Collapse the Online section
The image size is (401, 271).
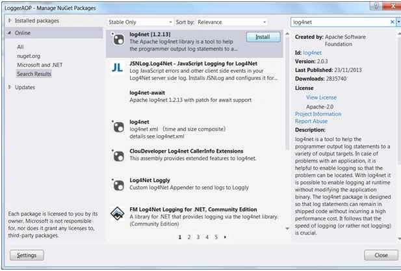click(10, 32)
